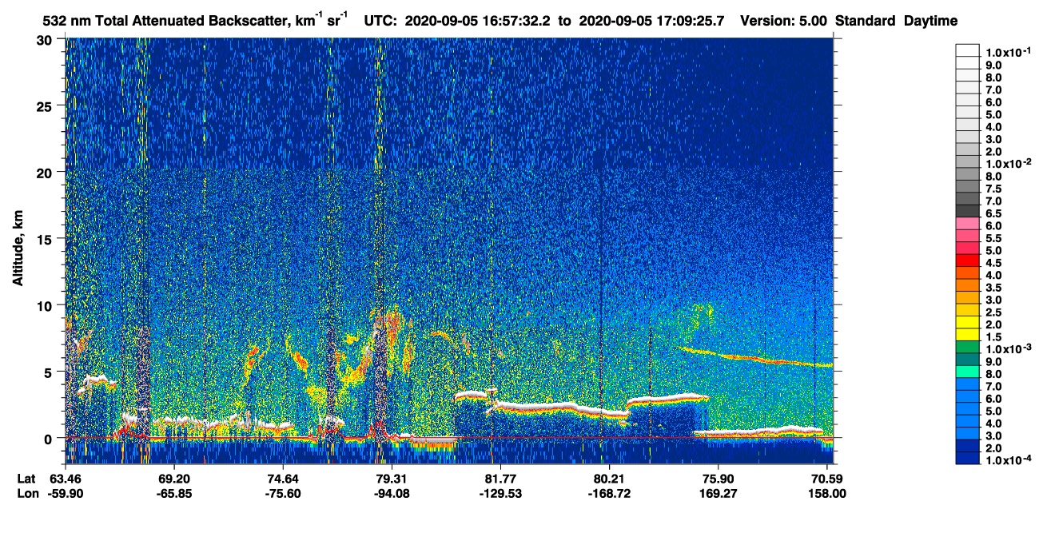This screenshot has height=533, width=1039.
Task: Click longitude value -168.72
Action: point(609,494)
